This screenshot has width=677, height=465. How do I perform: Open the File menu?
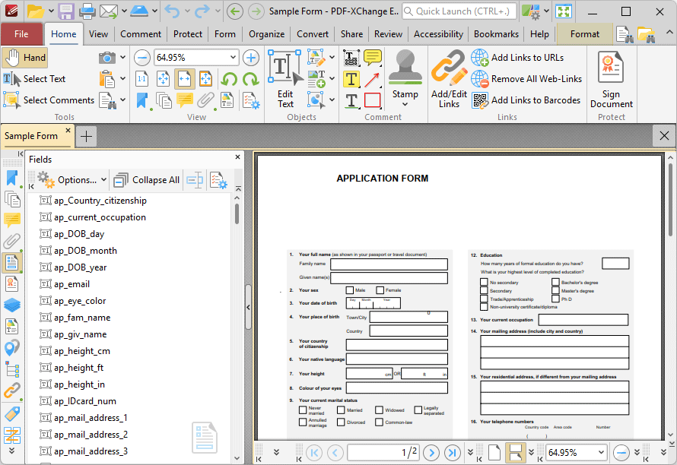tap(21, 34)
